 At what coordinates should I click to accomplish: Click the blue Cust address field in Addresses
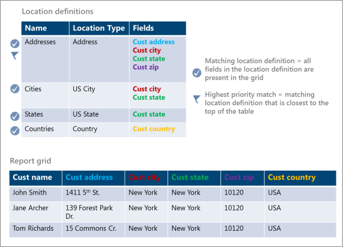tap(154, 42)
